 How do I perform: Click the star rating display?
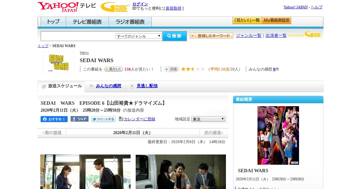point(193,69)
